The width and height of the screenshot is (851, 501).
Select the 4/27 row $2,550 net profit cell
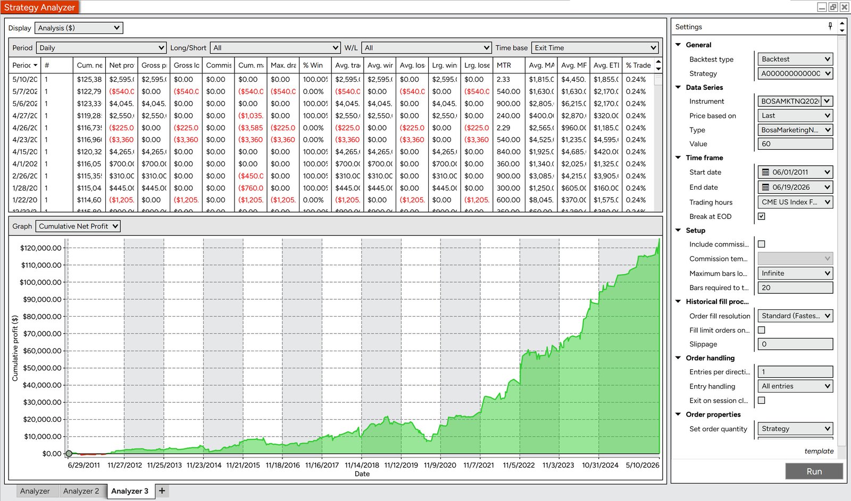pyautogui.click(x=122, y=116)
